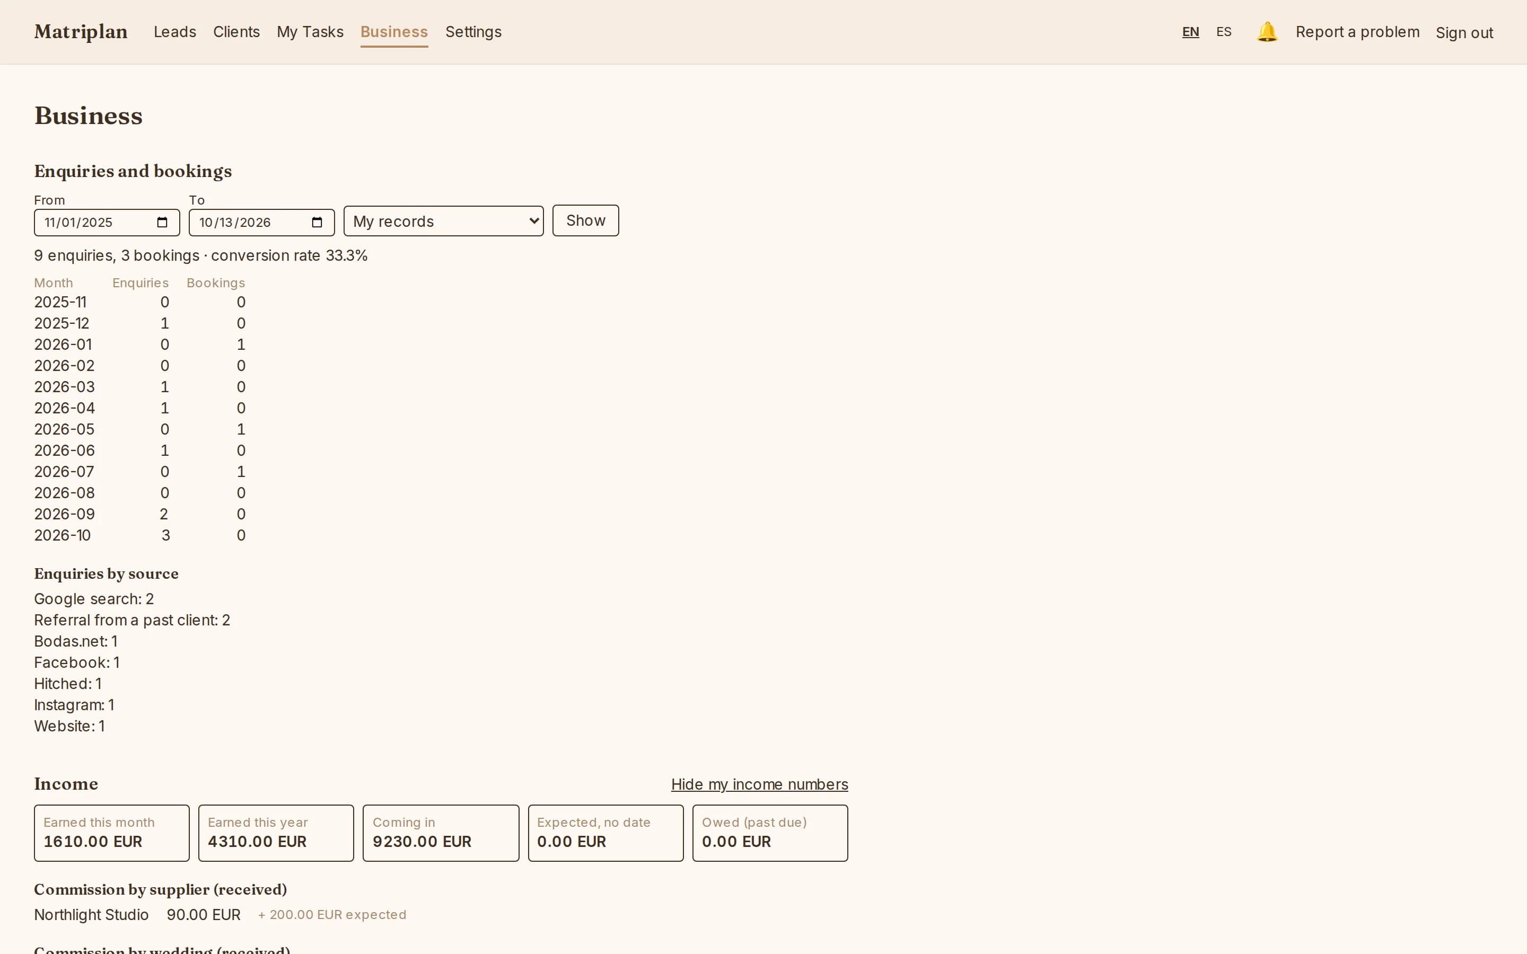Click 'Referral from a past client: 2'
Viewport: 1527px width, 954px height.
point(132,620)
